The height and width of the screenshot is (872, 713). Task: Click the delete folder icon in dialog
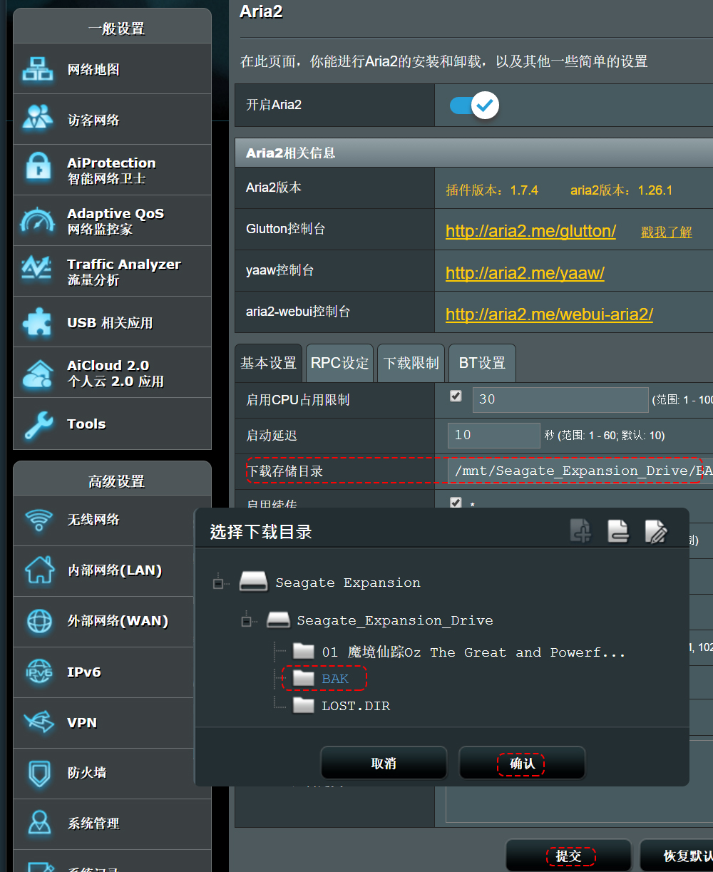617,530
